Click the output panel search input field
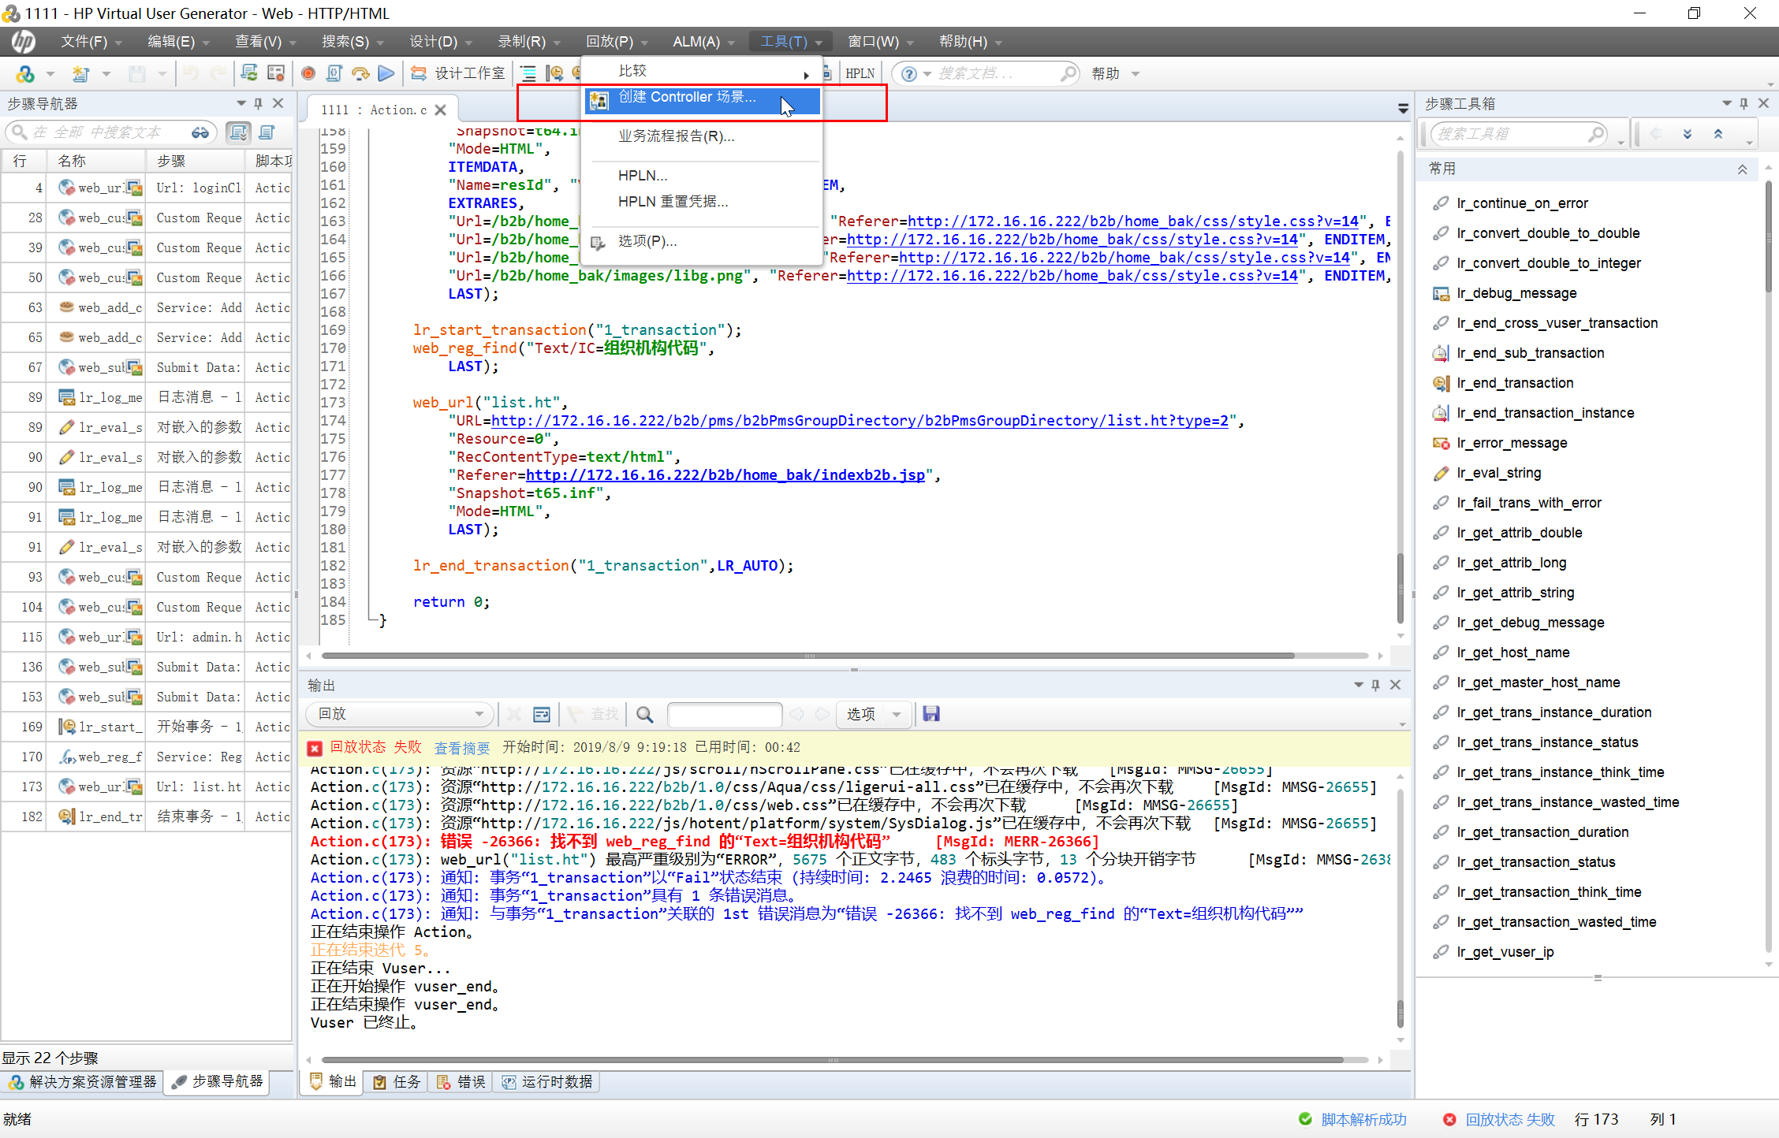1779x1138 pixels. (x=724, y=714)
